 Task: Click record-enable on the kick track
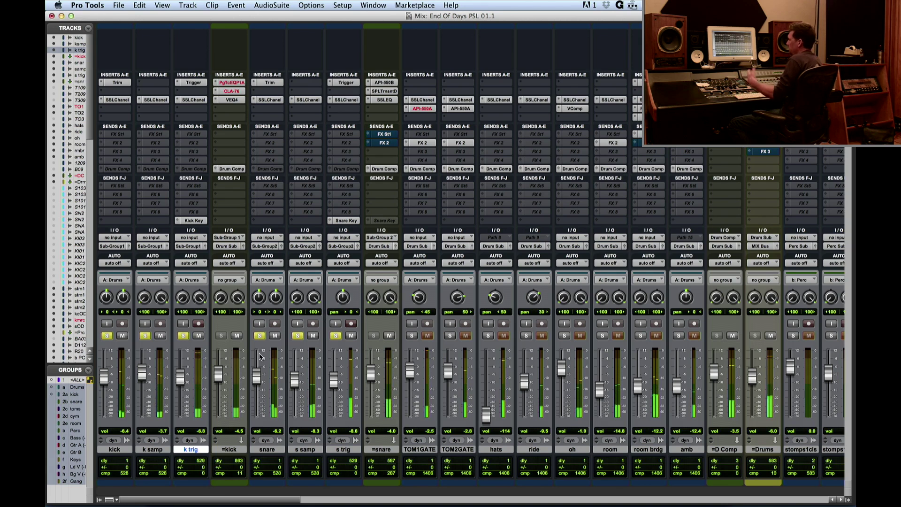[122, 323]
